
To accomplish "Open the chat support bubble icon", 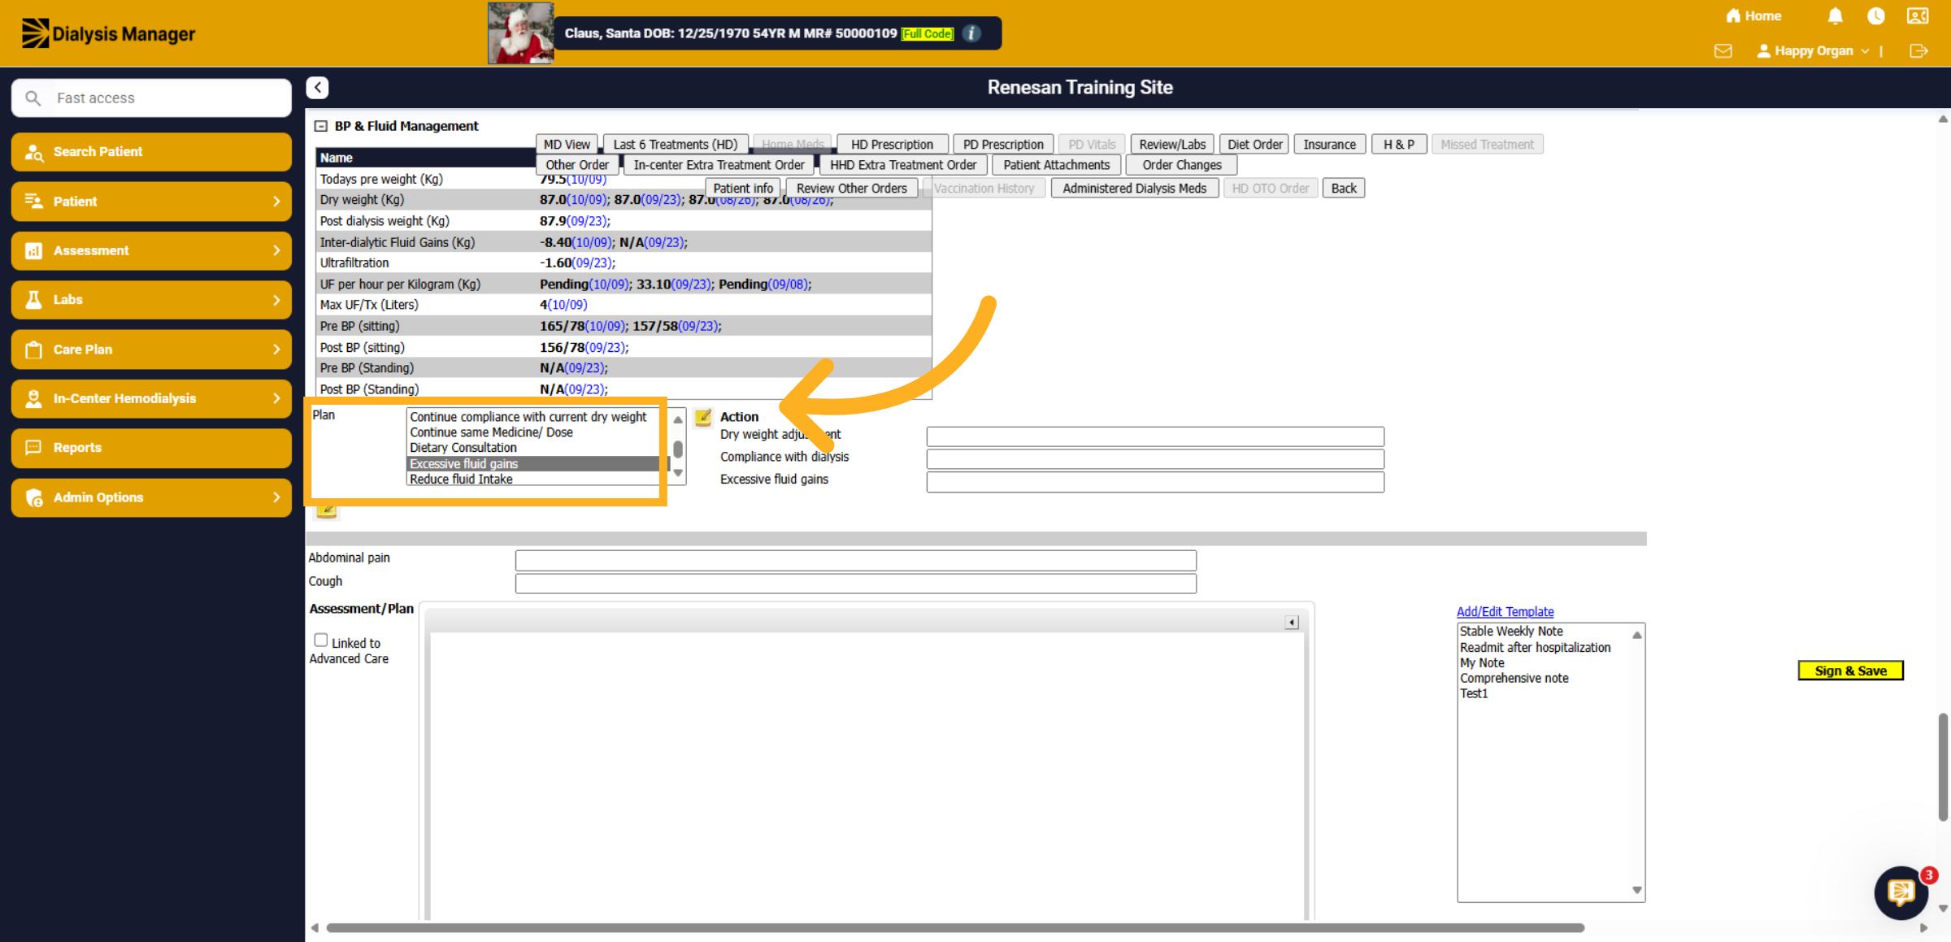I will point(1901,892).
